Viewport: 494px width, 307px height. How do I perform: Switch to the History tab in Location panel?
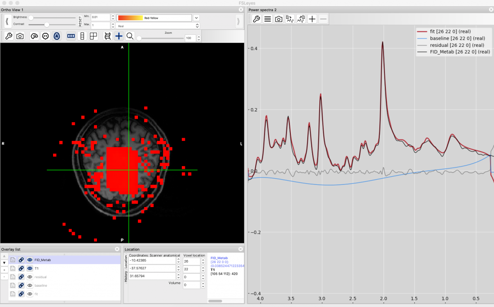tap(126, 278)
